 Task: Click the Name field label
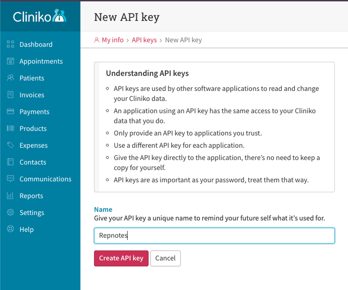click(103, 210)
